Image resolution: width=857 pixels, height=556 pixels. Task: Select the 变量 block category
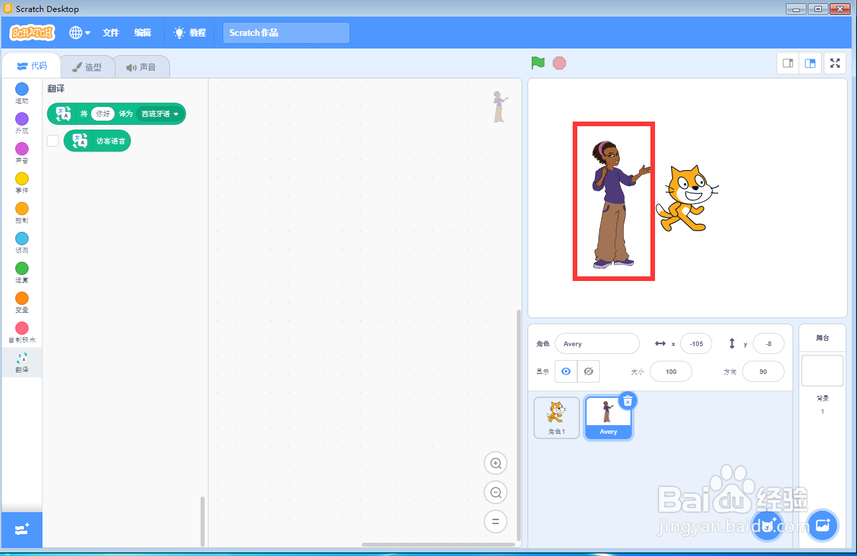[22, 303]
